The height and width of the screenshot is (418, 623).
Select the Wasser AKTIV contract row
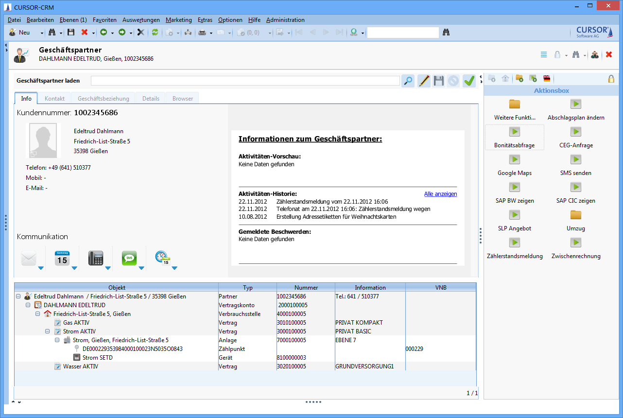tap(80, 366)
